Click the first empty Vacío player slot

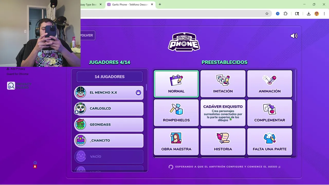click(109, 156)
